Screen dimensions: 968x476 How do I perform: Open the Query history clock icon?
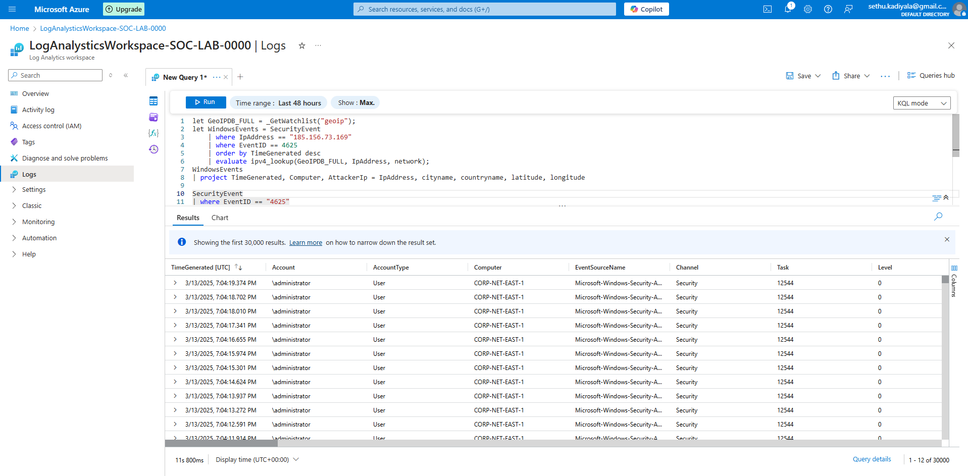154,149
